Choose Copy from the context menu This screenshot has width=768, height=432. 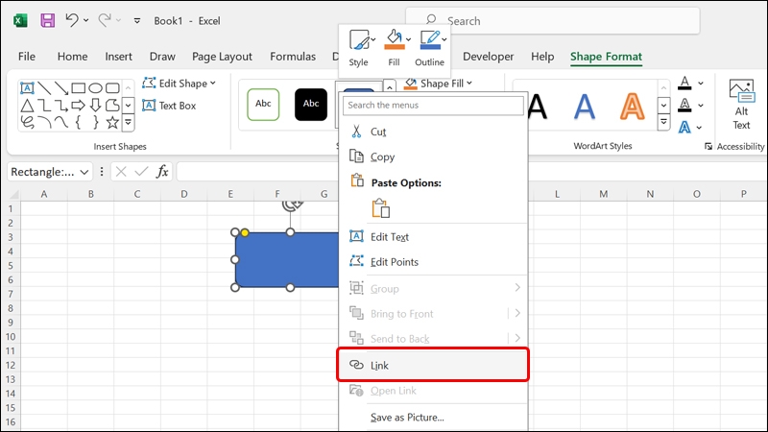434,156
